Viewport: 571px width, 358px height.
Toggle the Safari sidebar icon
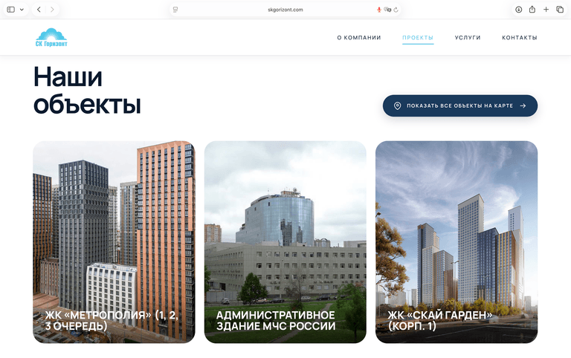coord(11,10)
